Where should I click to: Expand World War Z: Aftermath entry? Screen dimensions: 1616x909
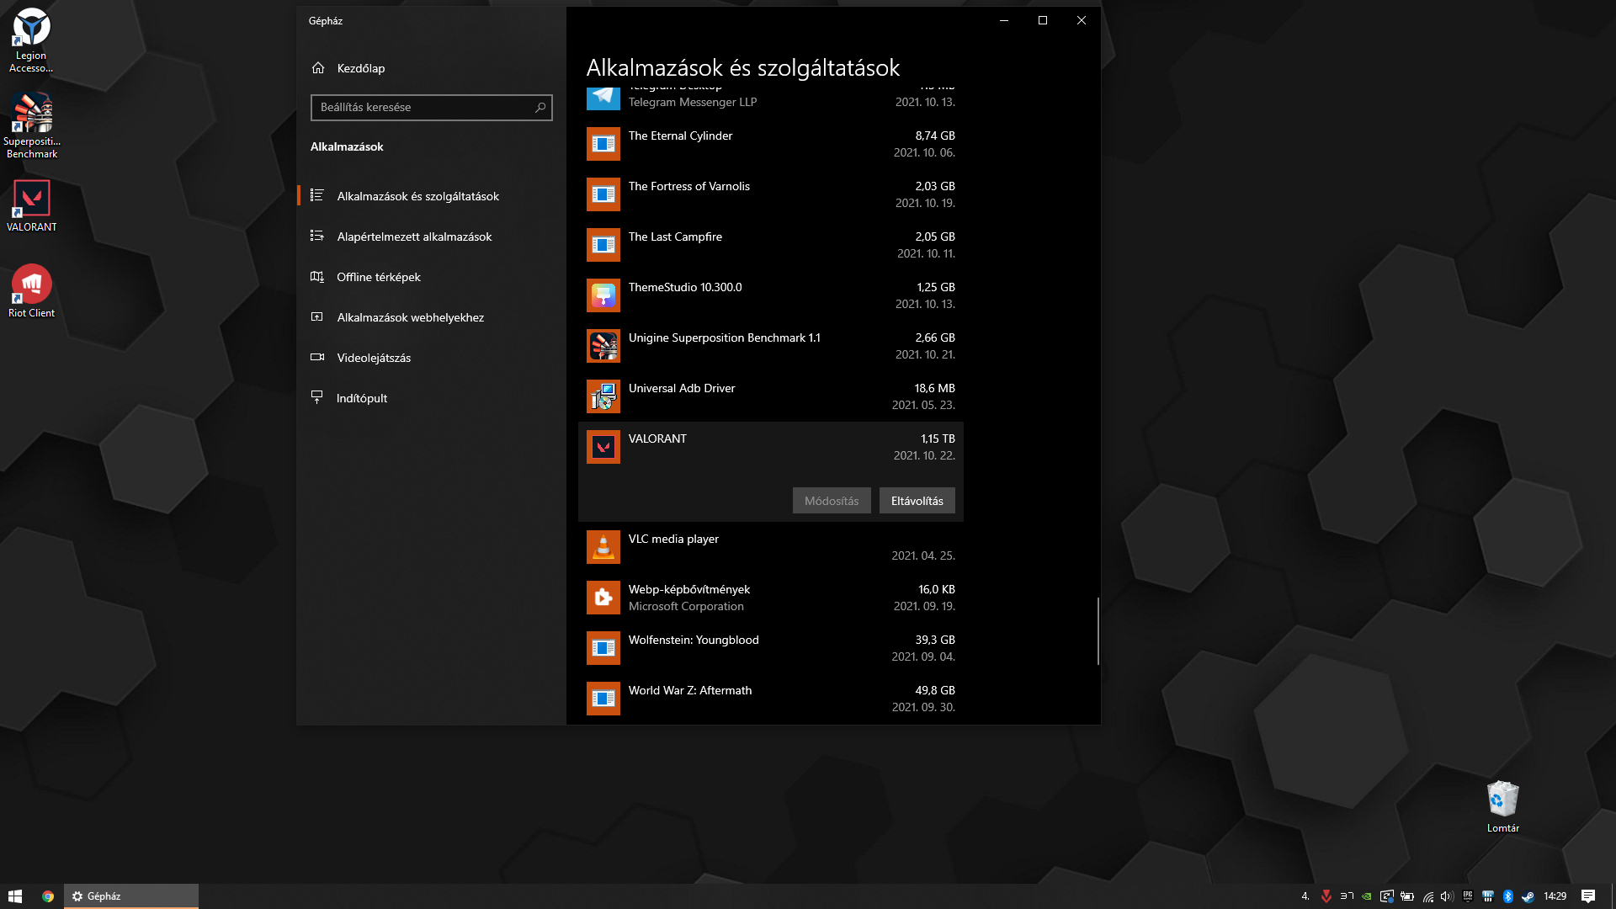click(770, 699)
